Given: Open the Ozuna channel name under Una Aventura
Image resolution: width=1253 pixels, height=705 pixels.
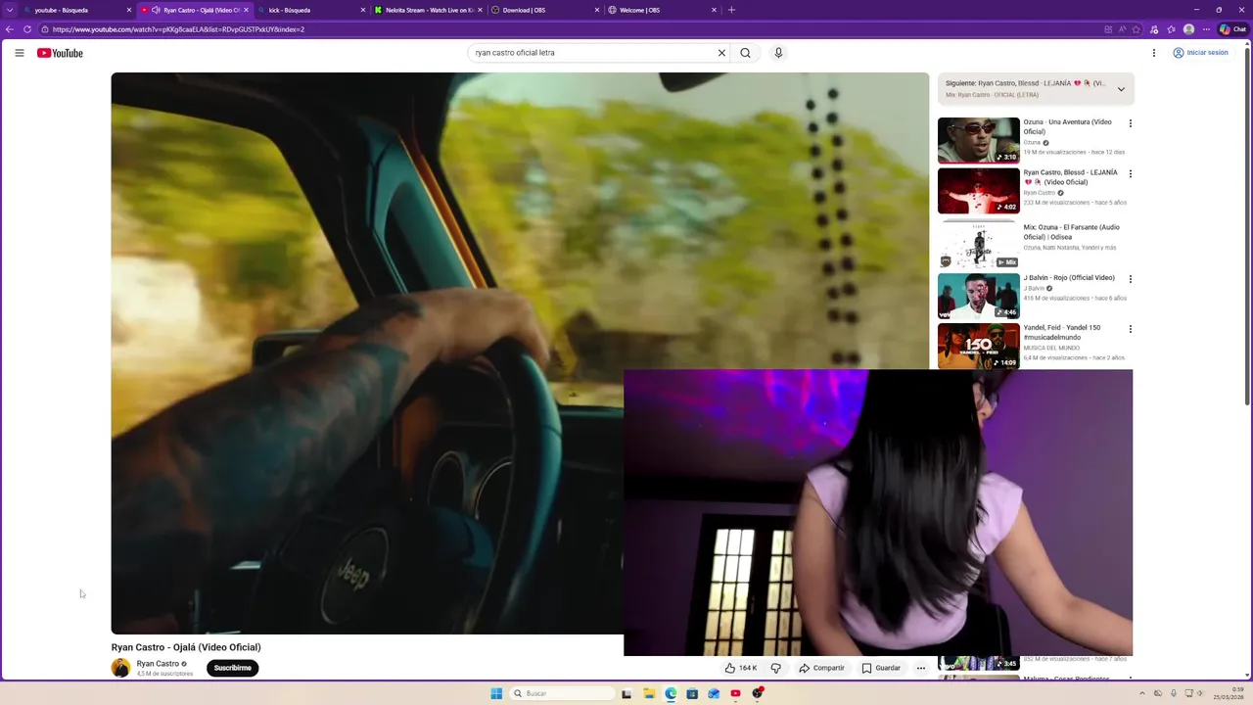Looking at the screenshot, I should (x=1032, y=143).
